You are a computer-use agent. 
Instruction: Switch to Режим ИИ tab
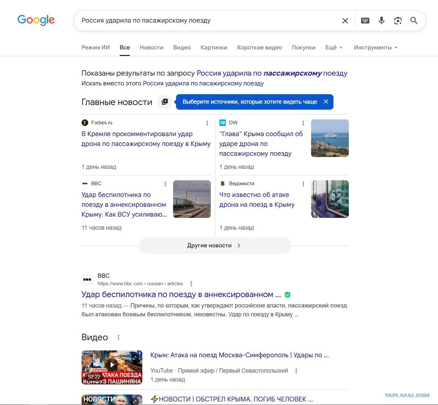pos(96,47)
